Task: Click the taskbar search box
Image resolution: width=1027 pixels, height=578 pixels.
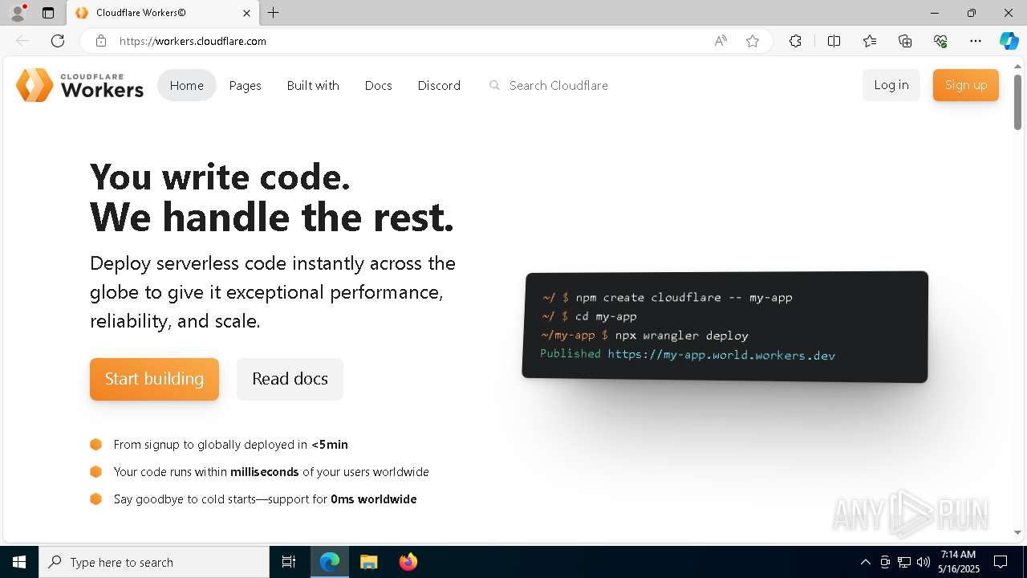Action: [x=154, y=562]
